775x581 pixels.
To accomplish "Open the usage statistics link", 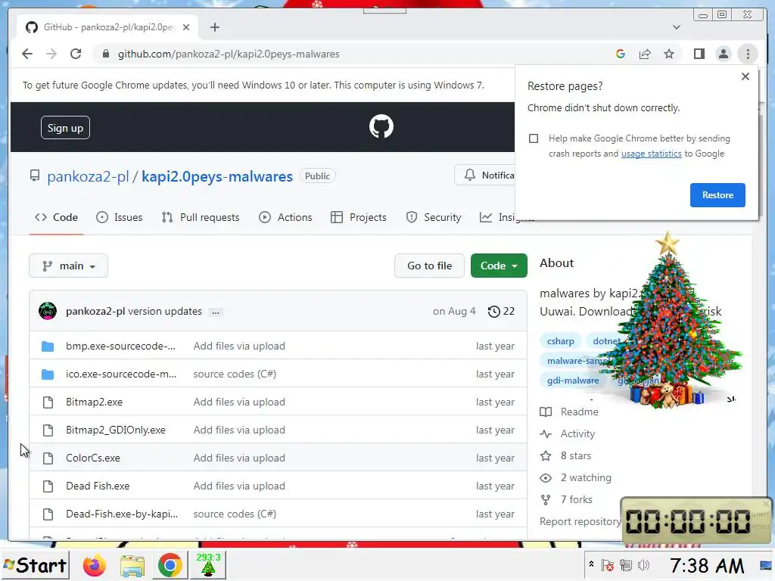I will point(651,154).
